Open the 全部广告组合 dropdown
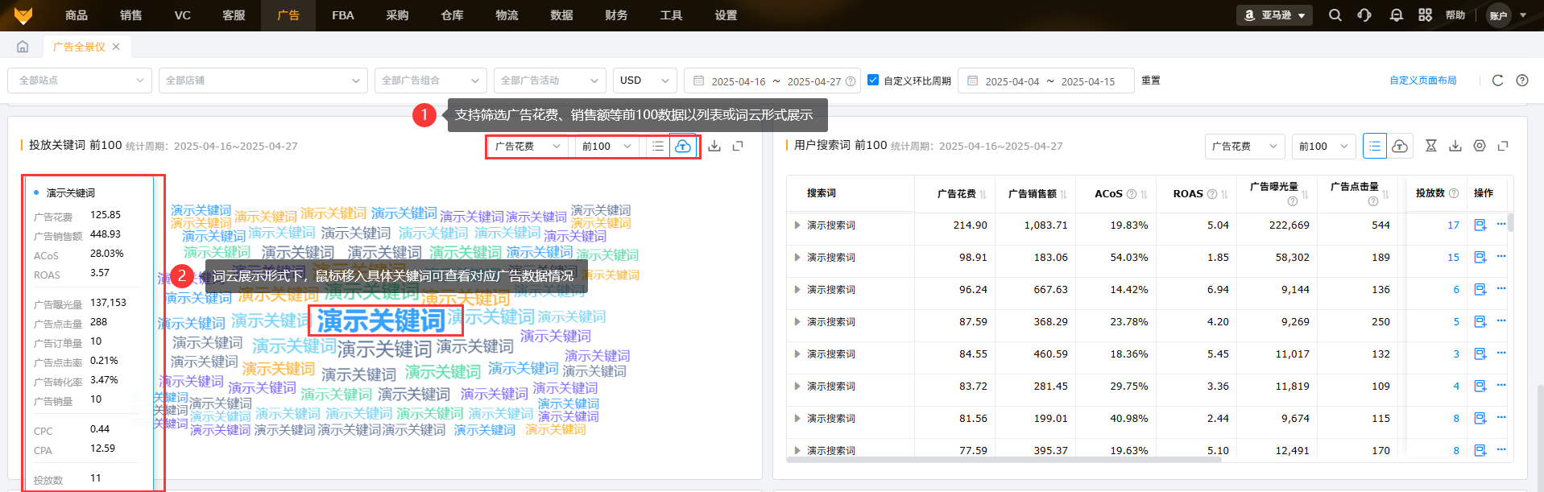The height and width of the screenshot is (492, 1544). 431,81
